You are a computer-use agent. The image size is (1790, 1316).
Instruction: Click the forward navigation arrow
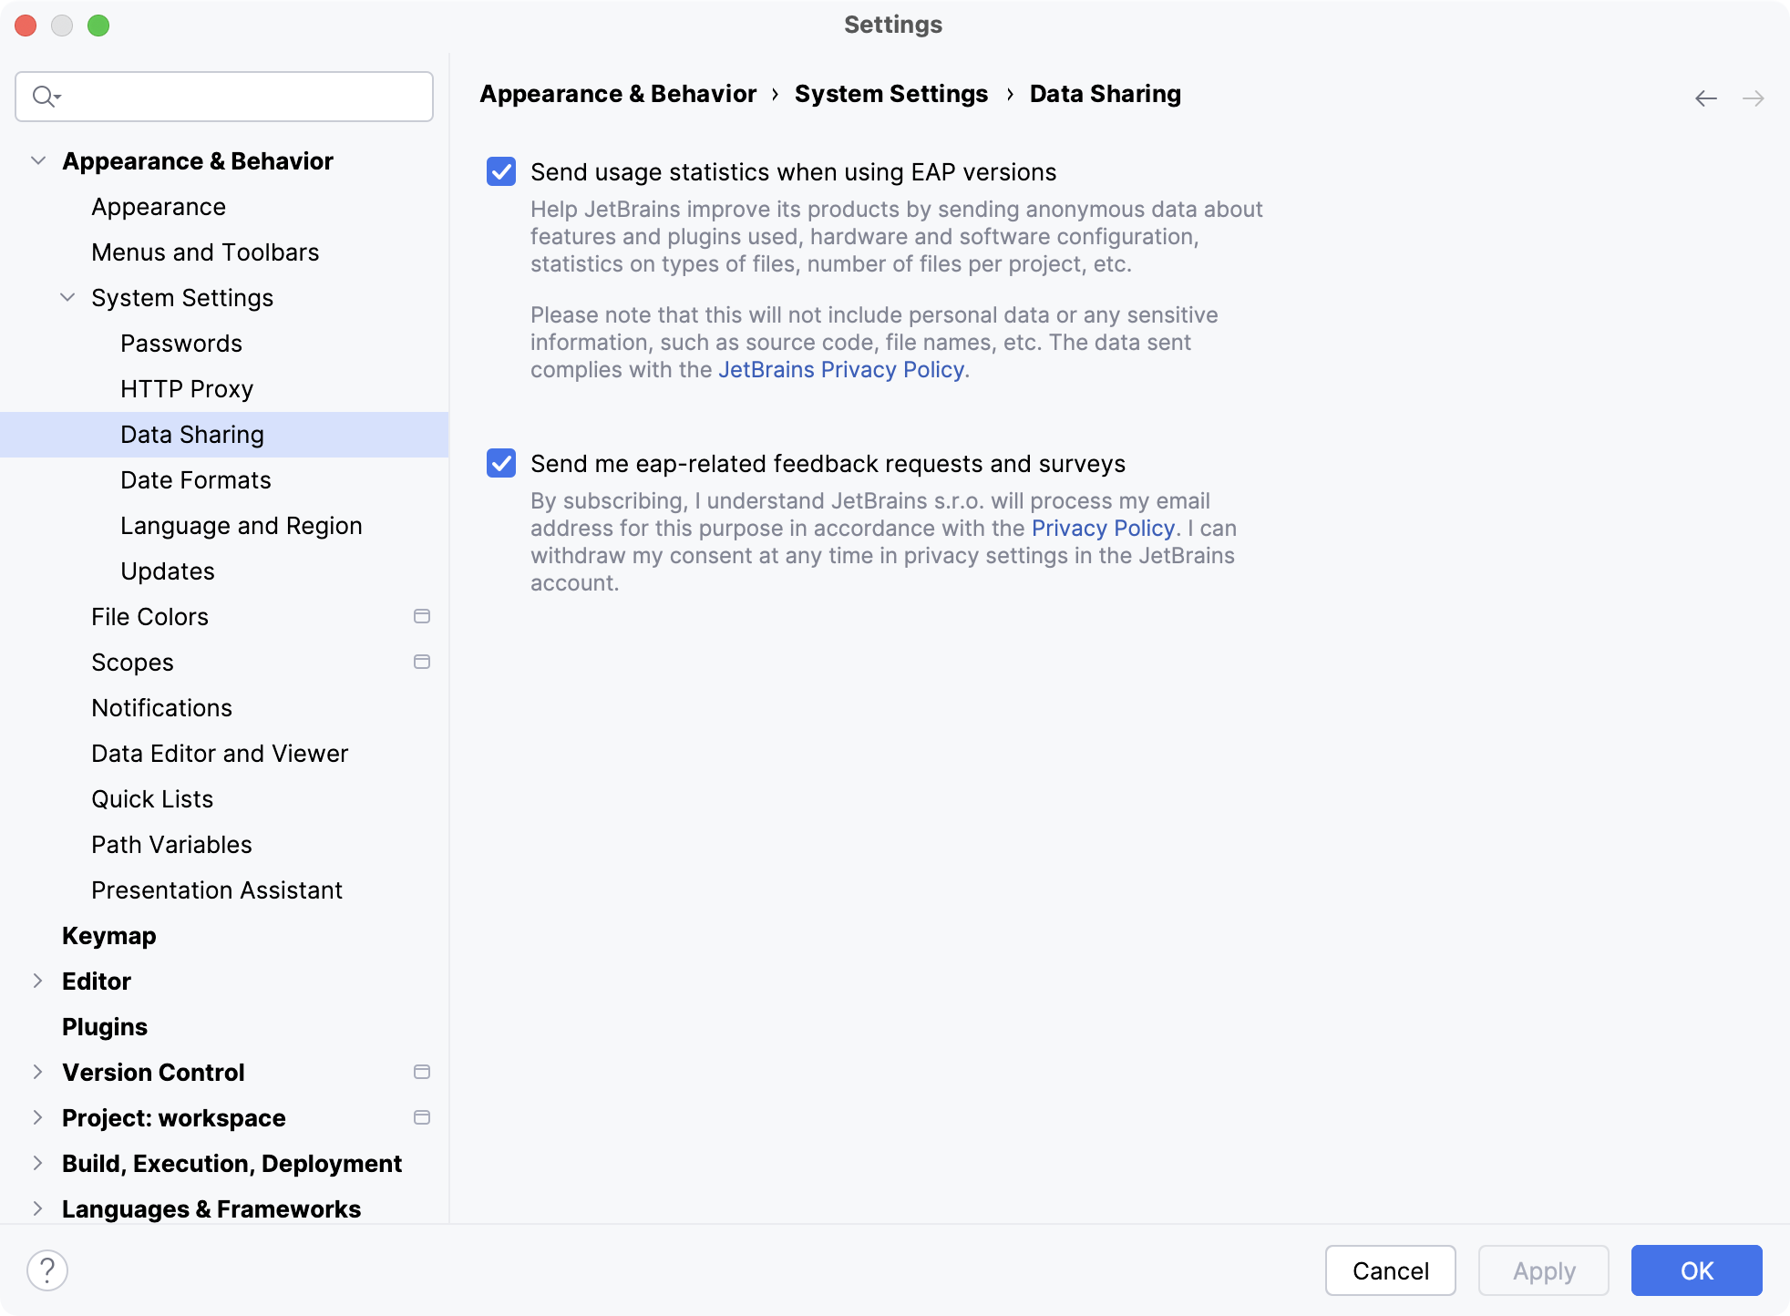tap(1754, 98)
